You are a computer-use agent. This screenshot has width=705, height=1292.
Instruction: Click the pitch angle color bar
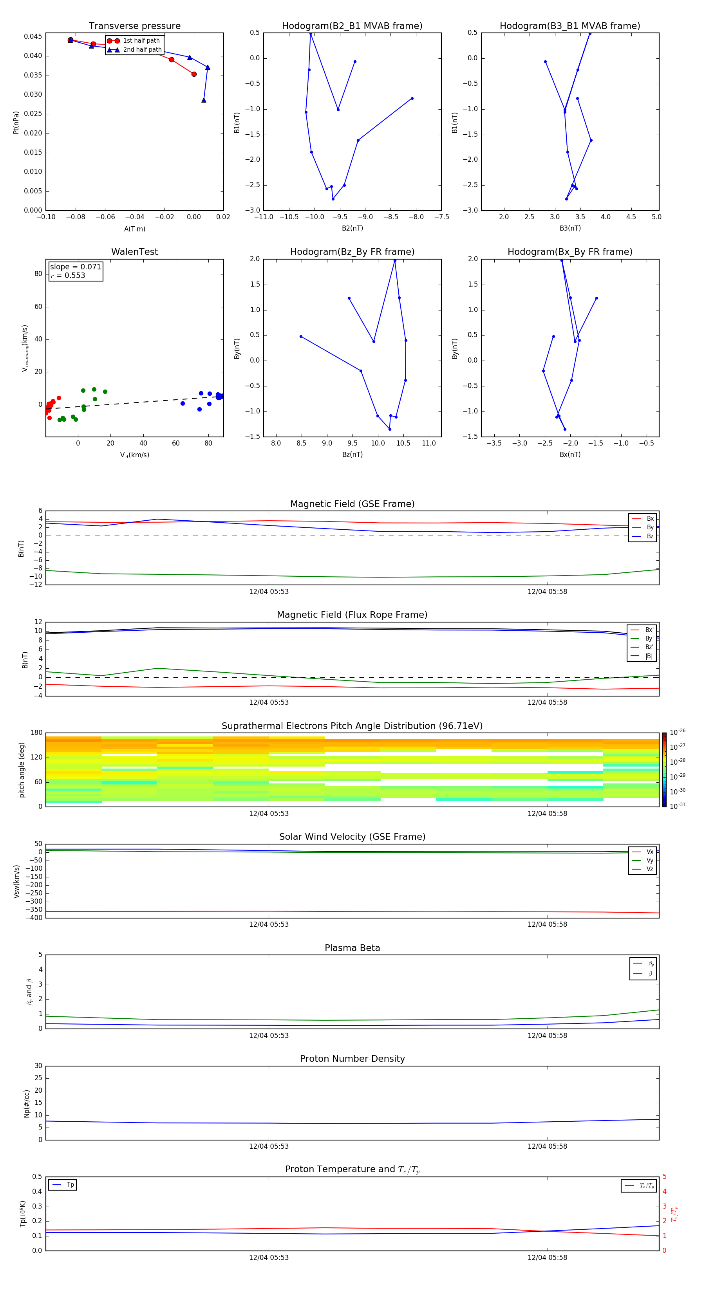[664, 770]
